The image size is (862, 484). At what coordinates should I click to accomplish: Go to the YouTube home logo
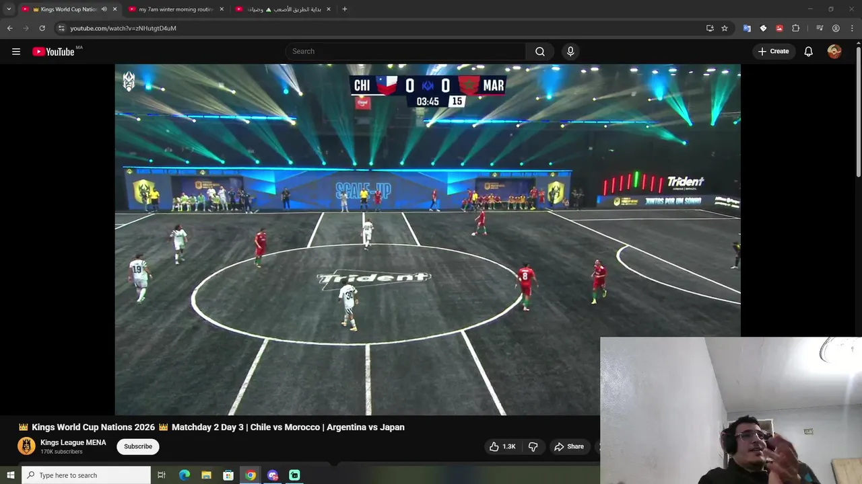[x=53, y=52]
